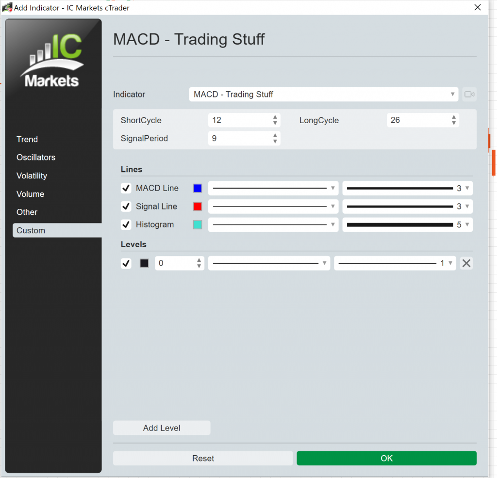Select the Volume category

[31, 194]
